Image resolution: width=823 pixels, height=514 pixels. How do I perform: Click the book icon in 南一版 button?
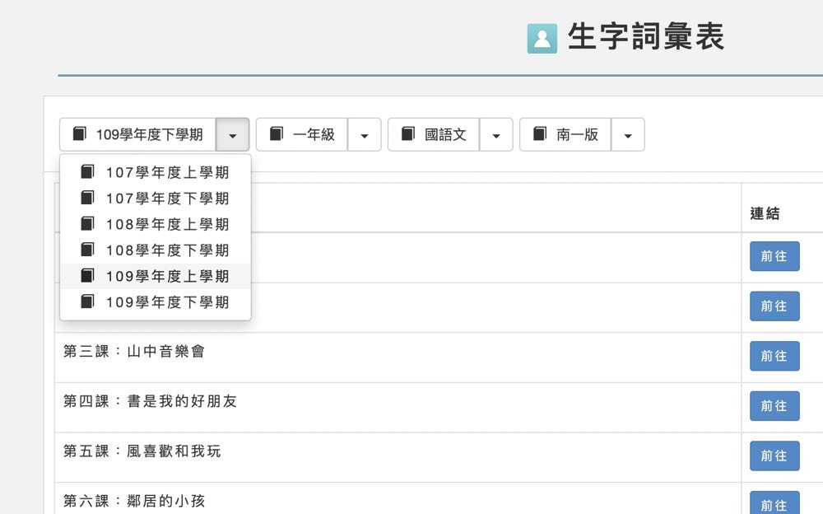pos(540,134)
